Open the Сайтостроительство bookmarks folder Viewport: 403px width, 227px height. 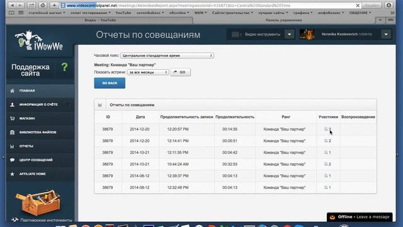(232, 13)
